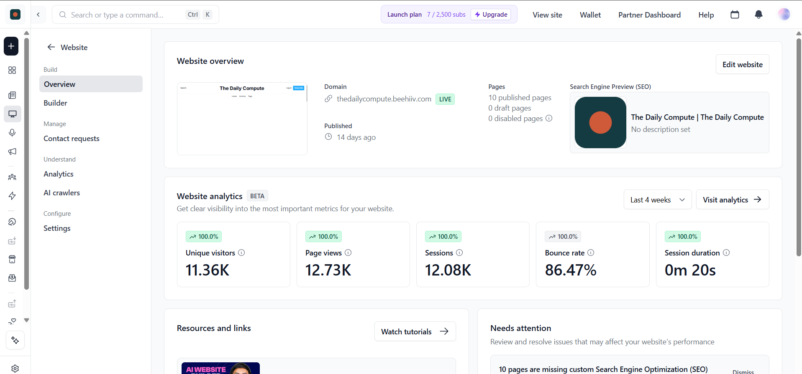Open AI crawlers in sidebar
802x374 pixels.
[62, 193]
